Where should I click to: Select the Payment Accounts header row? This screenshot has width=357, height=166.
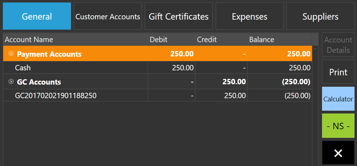point(158,54)
